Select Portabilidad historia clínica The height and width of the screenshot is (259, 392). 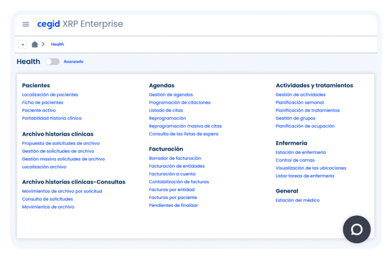(52, 118)
